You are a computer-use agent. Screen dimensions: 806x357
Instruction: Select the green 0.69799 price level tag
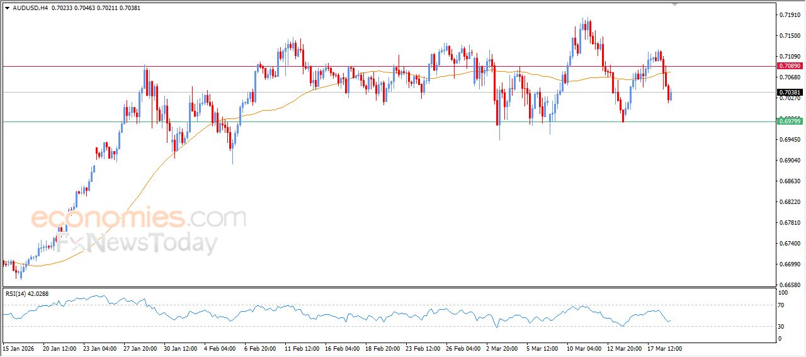coord(790,122)
